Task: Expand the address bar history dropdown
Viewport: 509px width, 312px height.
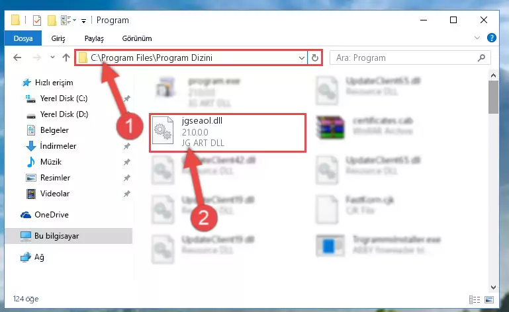Action: 302,58
